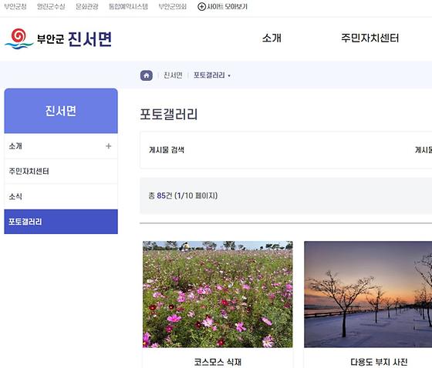Image resolution: width=432 pixels, height=368 pixels.
Task: Open 사이트 모아보기 plus icon link
Action: coord(222,7)
